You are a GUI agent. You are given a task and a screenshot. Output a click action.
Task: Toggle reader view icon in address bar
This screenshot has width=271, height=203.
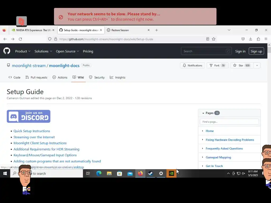207,39
